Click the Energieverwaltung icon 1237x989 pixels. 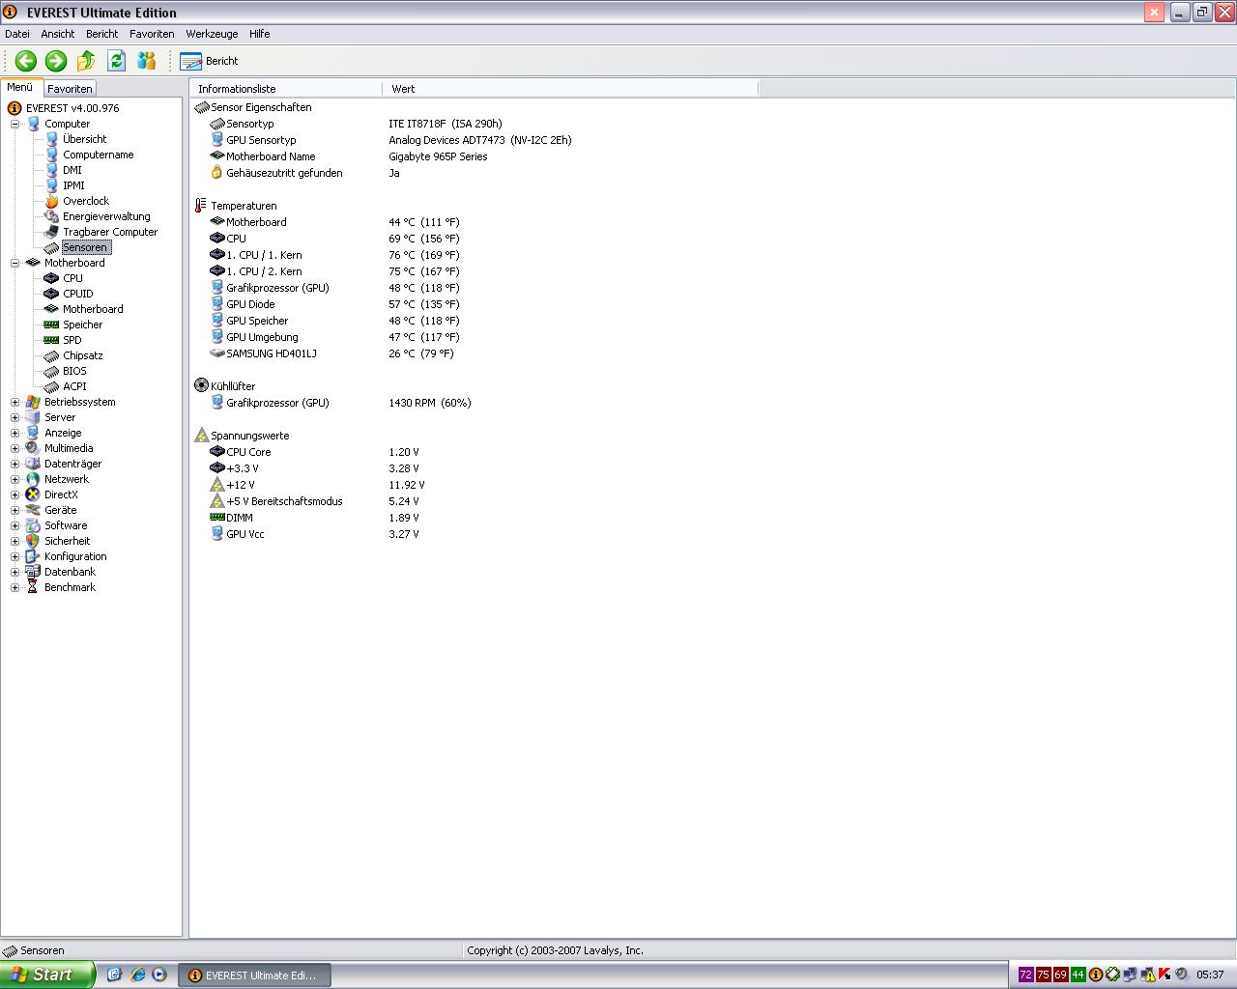tap(51, 216)
